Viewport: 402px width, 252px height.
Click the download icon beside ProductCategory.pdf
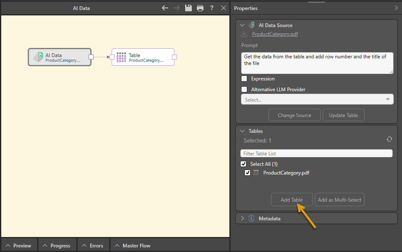point(244,34)
